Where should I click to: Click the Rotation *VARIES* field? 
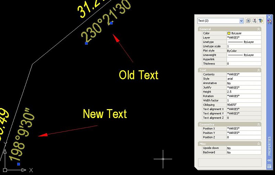point(244,96)
